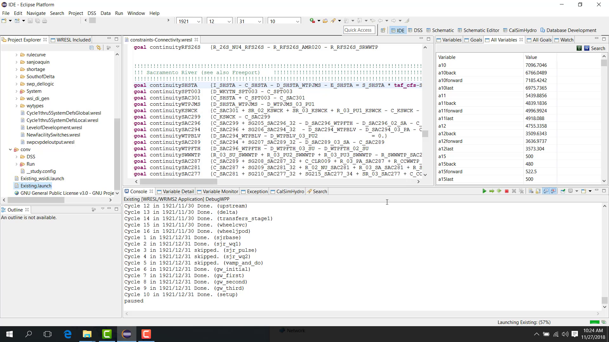
Task: Click Collapse All in Project Explorer
Action: pos(91,47)
